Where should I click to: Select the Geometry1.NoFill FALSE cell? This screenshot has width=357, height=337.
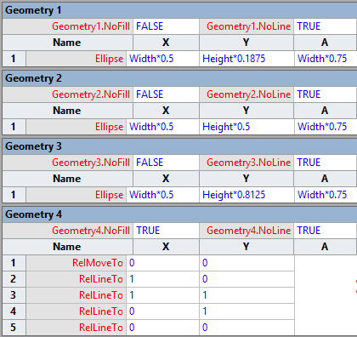[x=166, y=26]
